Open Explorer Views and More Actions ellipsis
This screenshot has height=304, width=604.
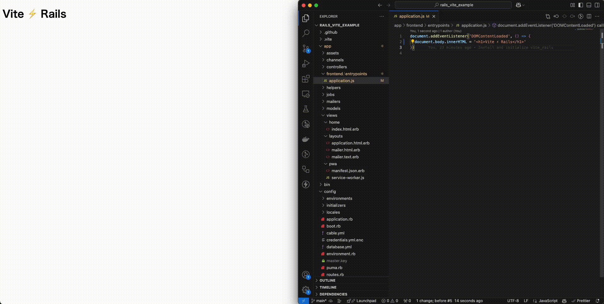point(382,16)
